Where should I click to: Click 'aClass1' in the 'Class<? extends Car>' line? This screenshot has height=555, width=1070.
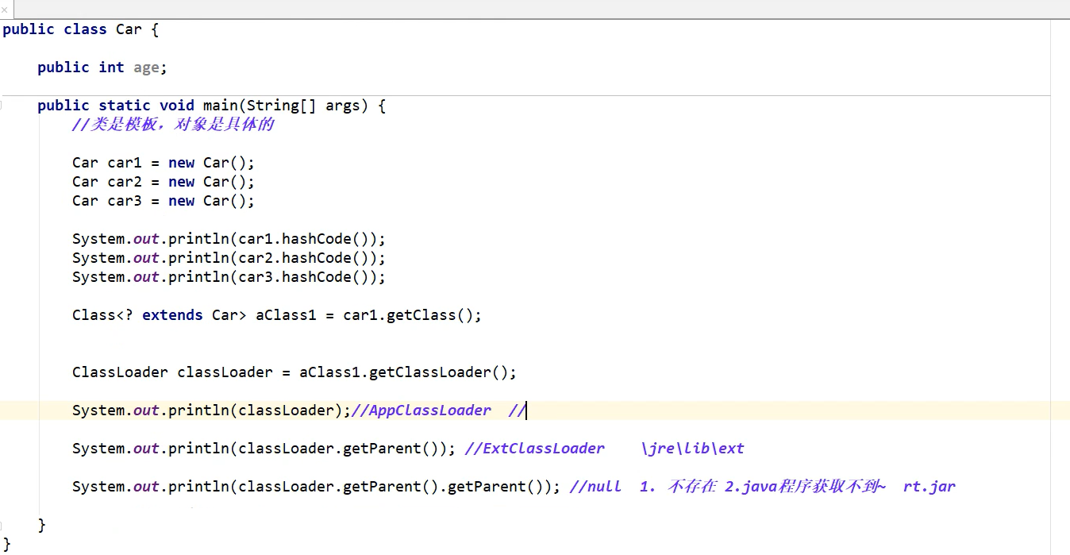(286, 315)
